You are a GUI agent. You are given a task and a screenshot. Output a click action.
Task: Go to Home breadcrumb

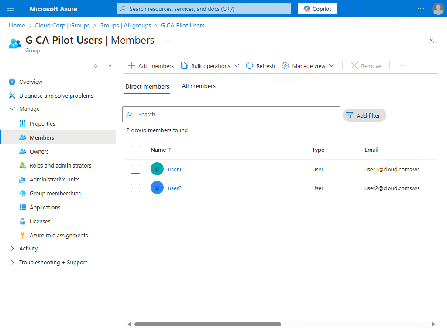tap(17, 25)
